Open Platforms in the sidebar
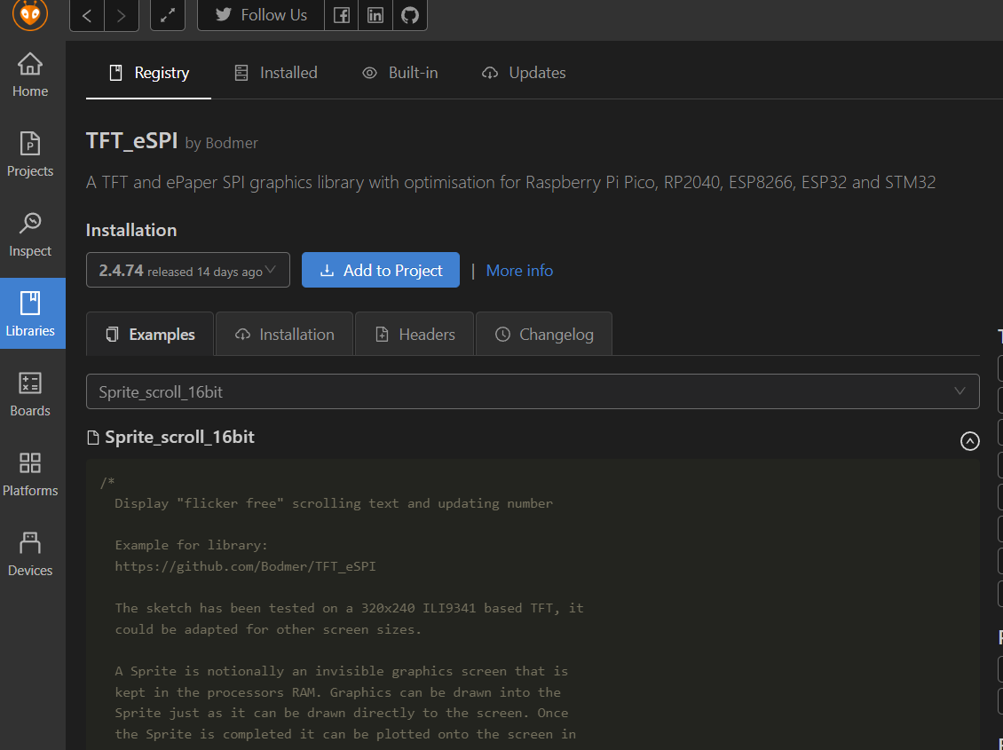Screen dimensions: 1003x750 coord(30,475)
